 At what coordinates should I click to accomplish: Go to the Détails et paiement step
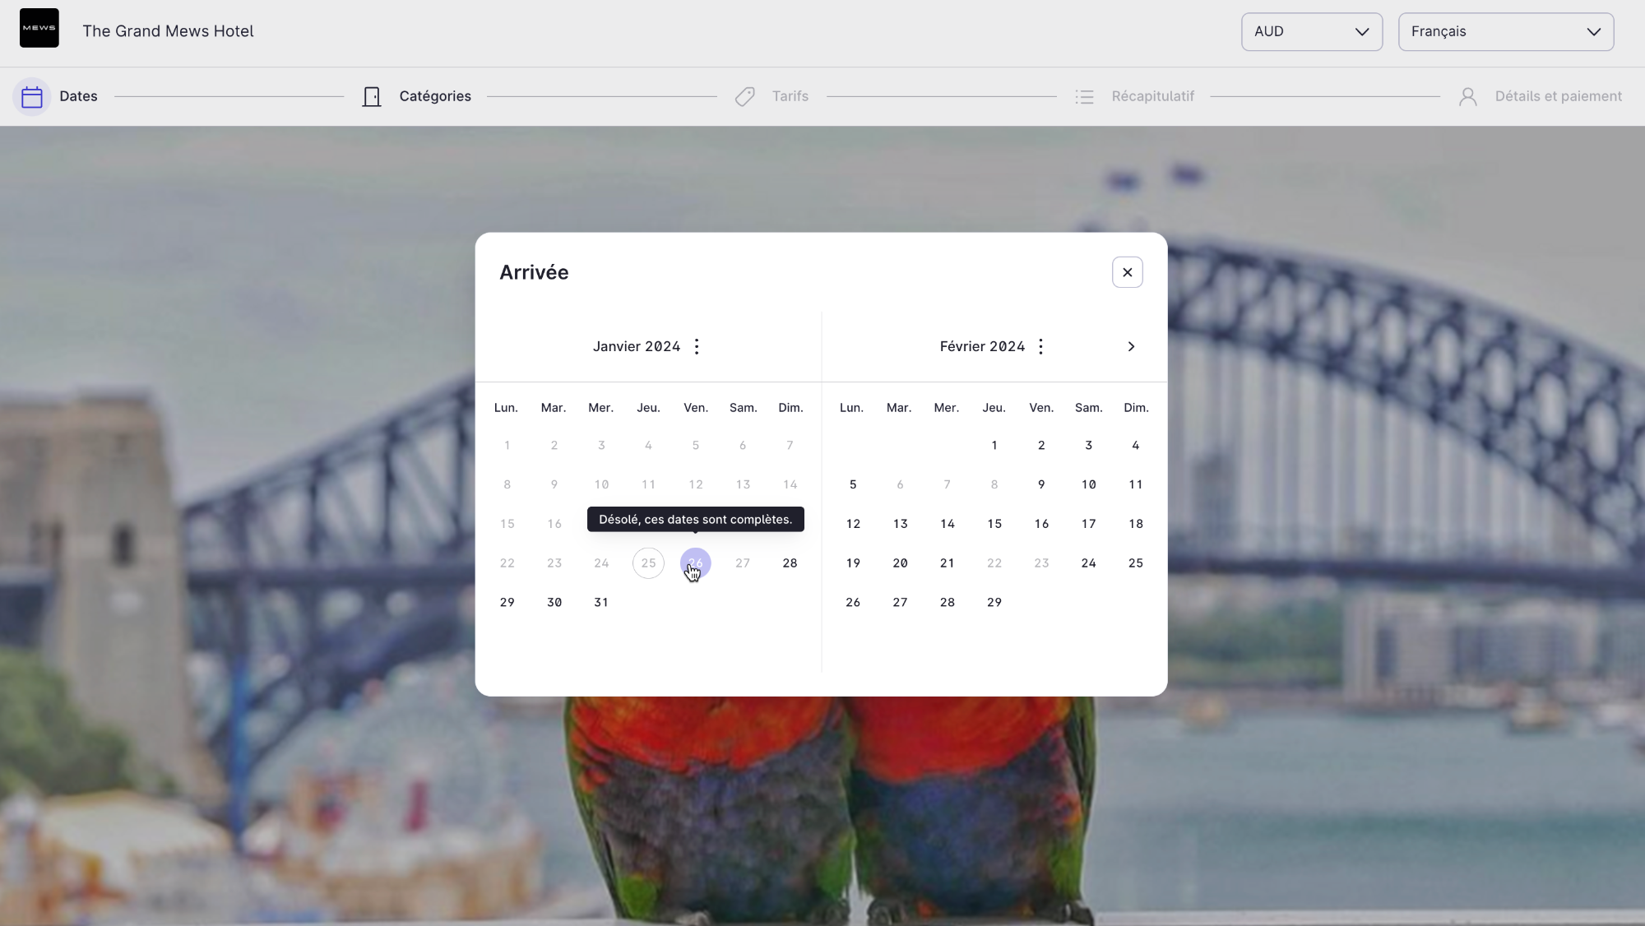pos(1559,96)
